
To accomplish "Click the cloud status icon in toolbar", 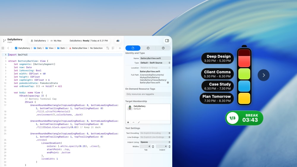I will coord(118,41).
